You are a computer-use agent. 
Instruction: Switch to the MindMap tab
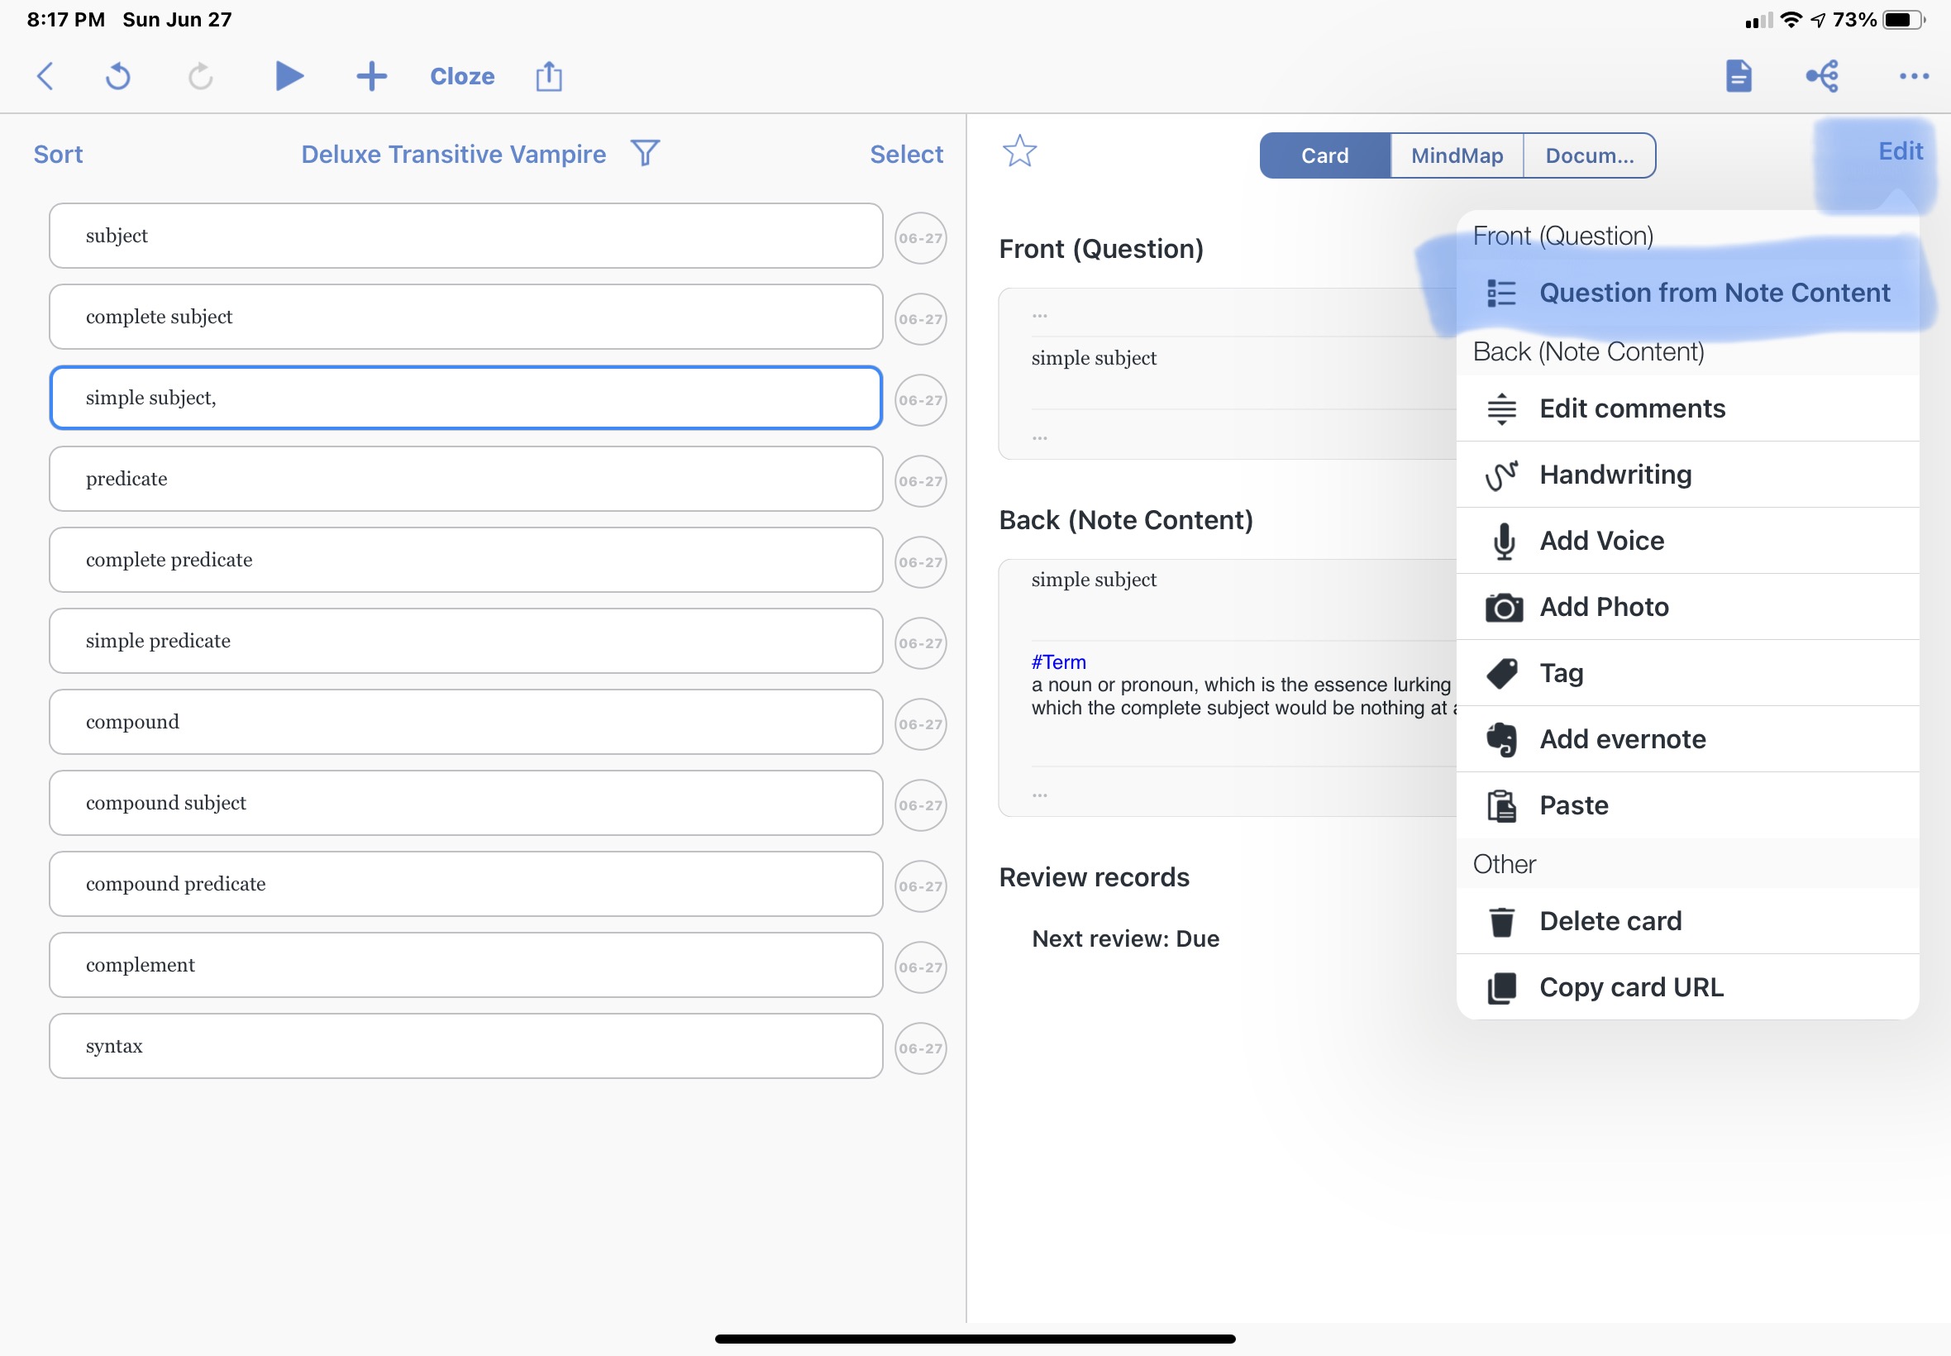1457,155
